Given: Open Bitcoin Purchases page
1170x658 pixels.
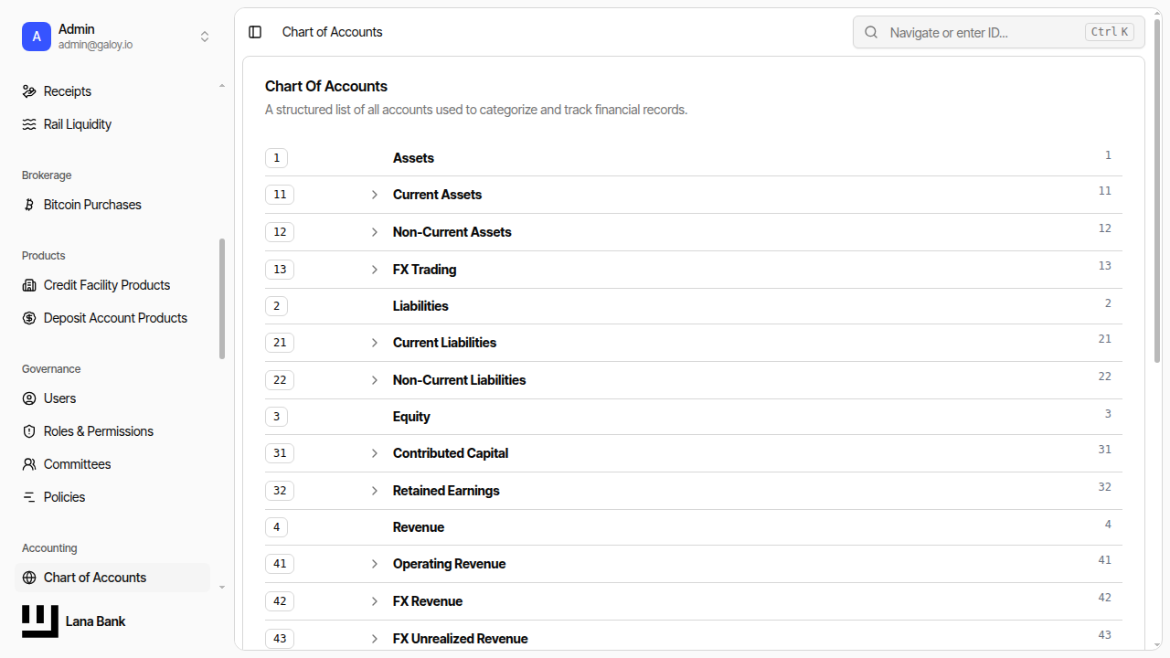Looking at the screenshot, I should coord(112,205).
